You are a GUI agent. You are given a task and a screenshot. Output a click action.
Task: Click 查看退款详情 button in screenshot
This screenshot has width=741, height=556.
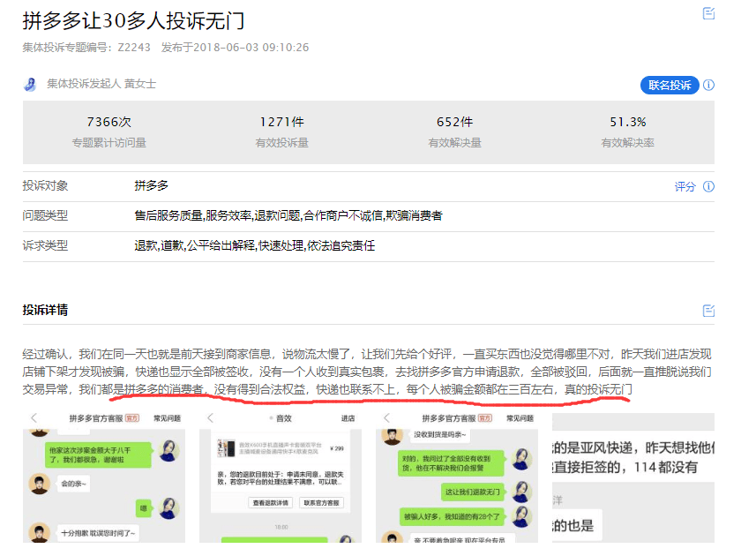click(x=270, y=502)
